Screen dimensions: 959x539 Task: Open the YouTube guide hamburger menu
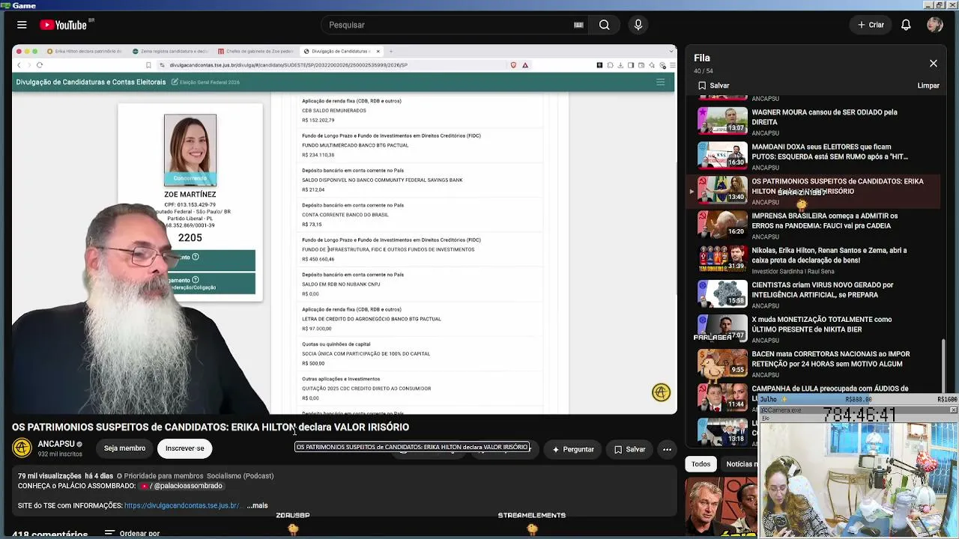pos(22,25)
